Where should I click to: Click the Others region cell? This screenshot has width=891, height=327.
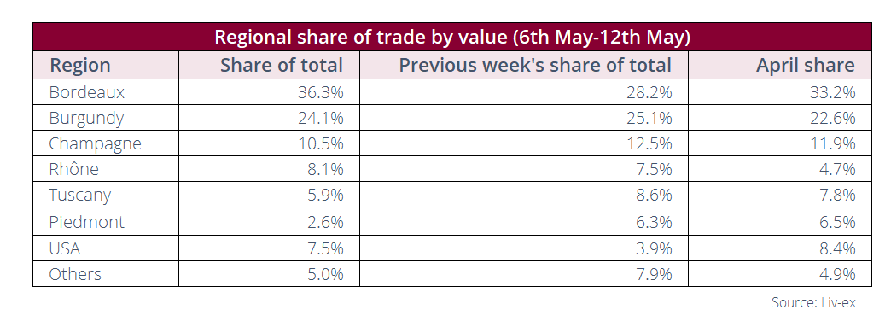click(x=106, y=274)
